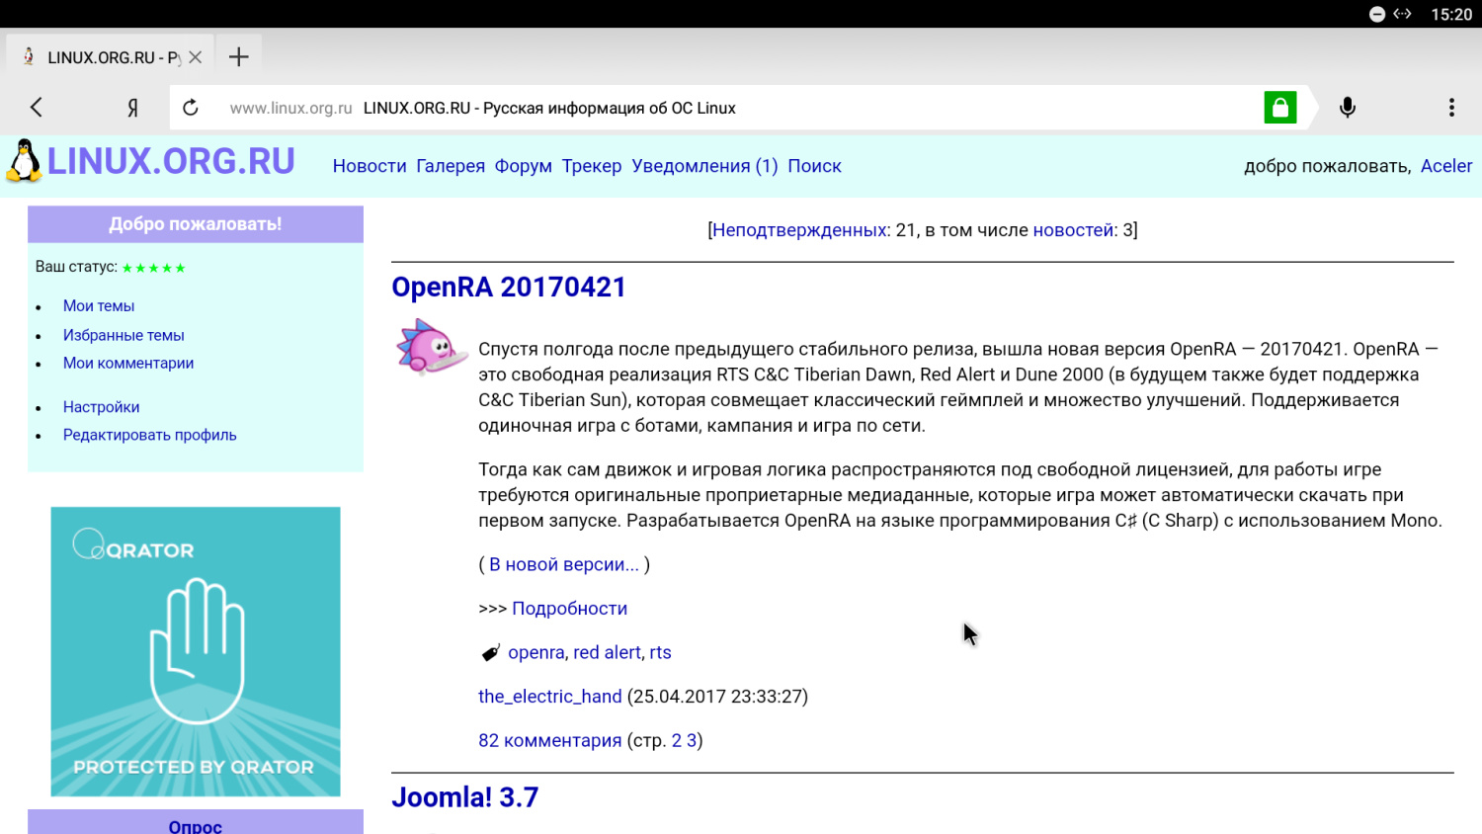Open Настройки in sidebar

pos(101,407)
